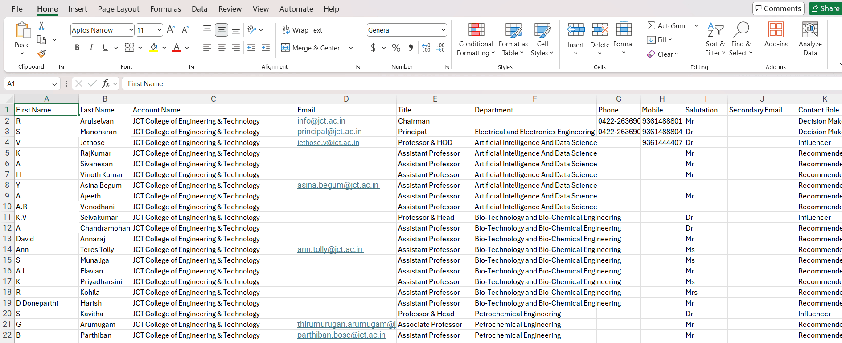Open the General number format dropdown
The width and height of the screenshot is (842, 343).
click(444, 30)
